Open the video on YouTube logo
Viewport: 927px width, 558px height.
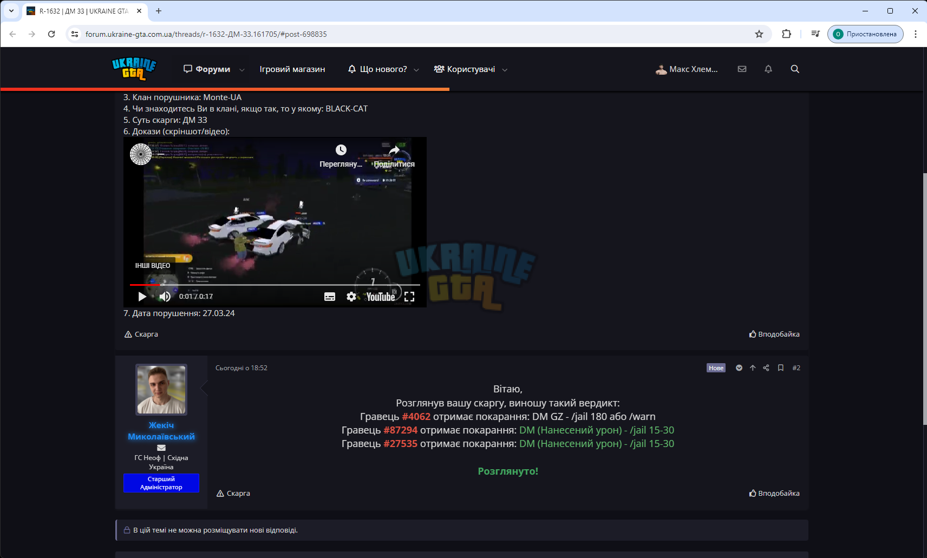coord(381,297)
